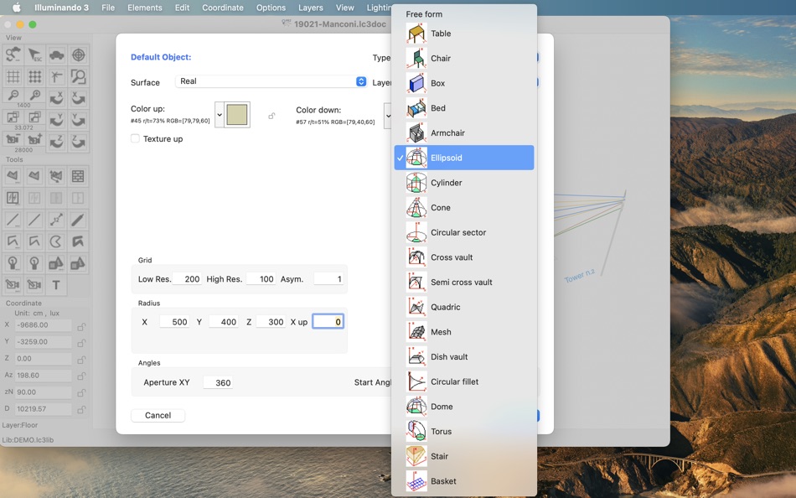
Task: Click the High Res. field showing 100
Action: pyautogui.click(x=261, y=279)
